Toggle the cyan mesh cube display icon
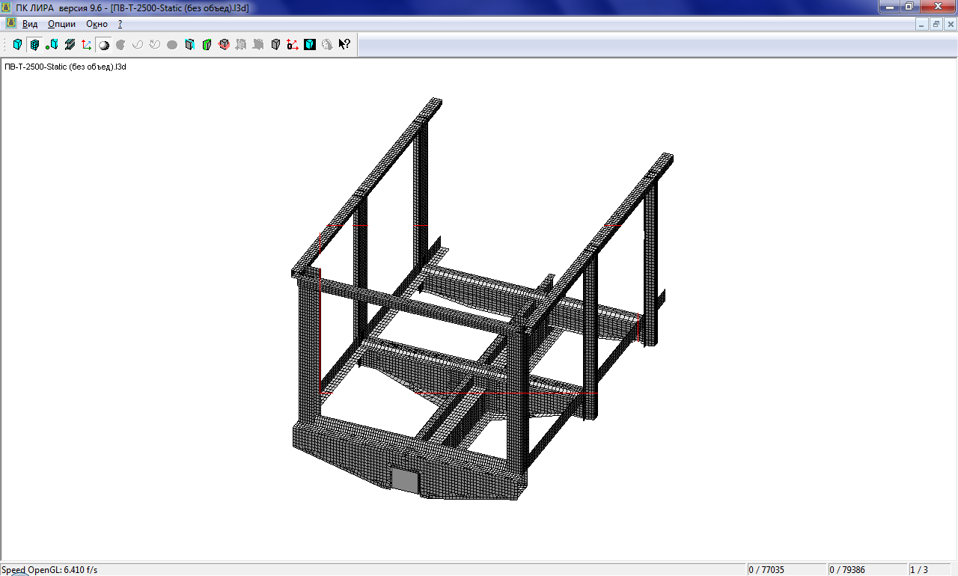This screenshot has width=958, height=576. coord(34,45)
